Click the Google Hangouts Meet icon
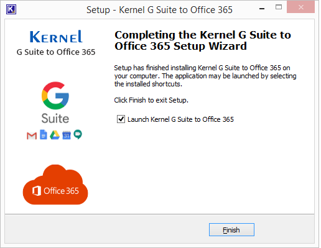Image resolution: width=321 pixels, height=248 pixels. click(x=78, y=135)
